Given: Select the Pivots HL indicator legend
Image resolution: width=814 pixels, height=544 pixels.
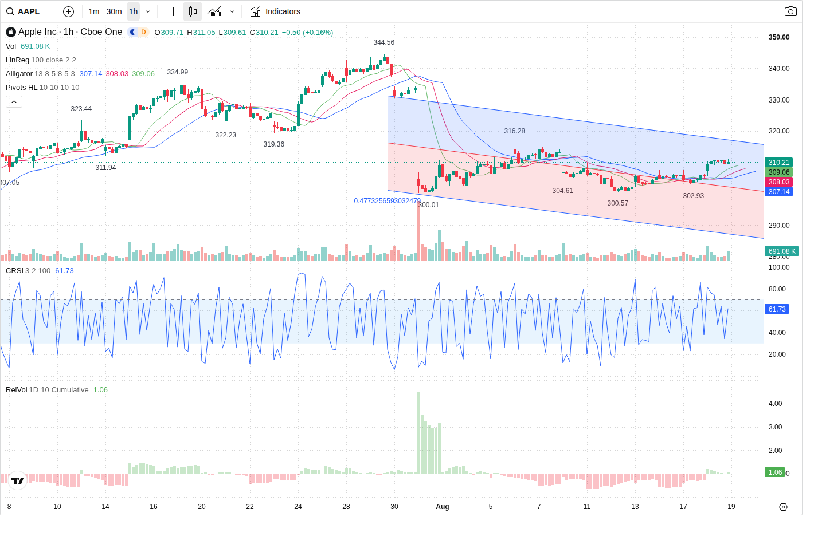Looking at the screenshot, I should [42, 88].
